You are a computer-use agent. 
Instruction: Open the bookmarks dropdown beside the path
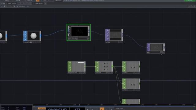coord(17,6)
